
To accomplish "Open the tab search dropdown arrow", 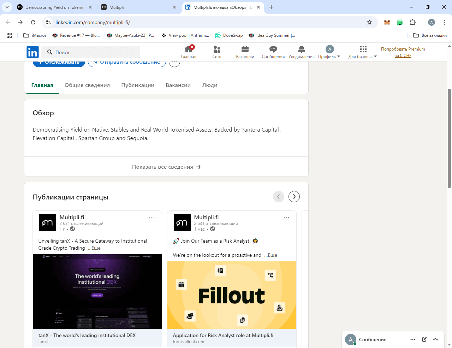I will point(7,7).
